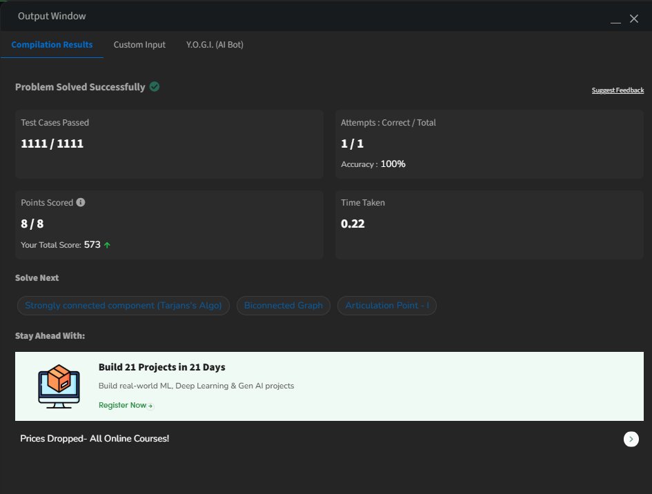
Task: Select the Compilation Results tab
Action: (52, 45)
